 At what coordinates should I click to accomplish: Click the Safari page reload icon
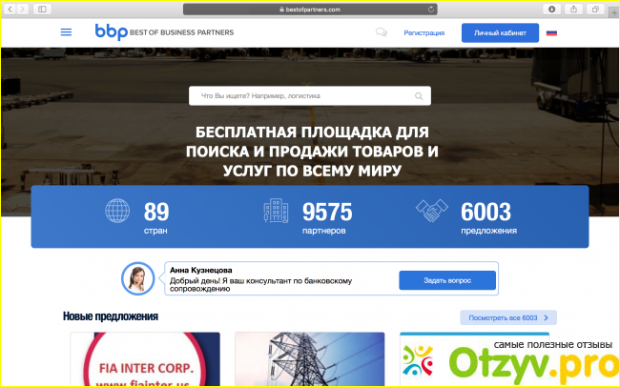point(431,9)
